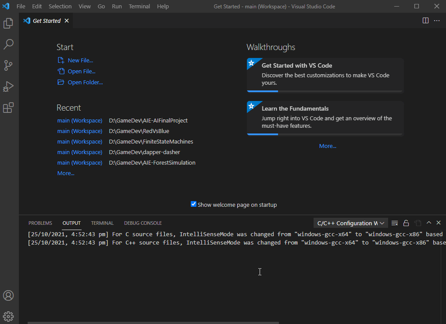Open recent workspace AIE-AIFinalProject
The image size is (446, 324).
(x=80, y=121)
